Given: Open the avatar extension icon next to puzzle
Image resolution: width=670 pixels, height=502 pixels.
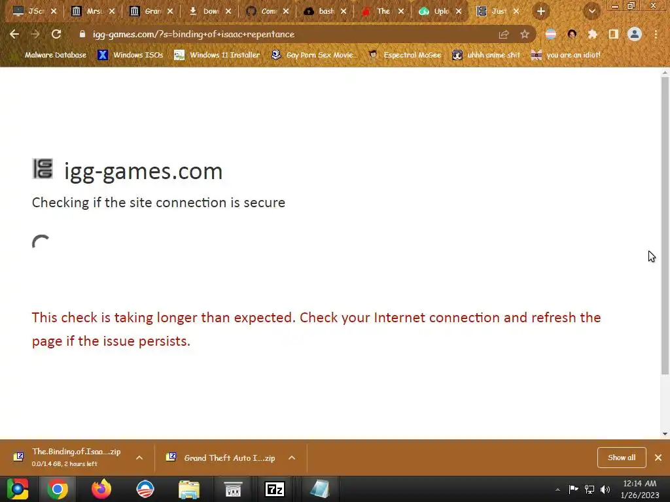Looking at the screenshot, I should [x=572, y=34].
